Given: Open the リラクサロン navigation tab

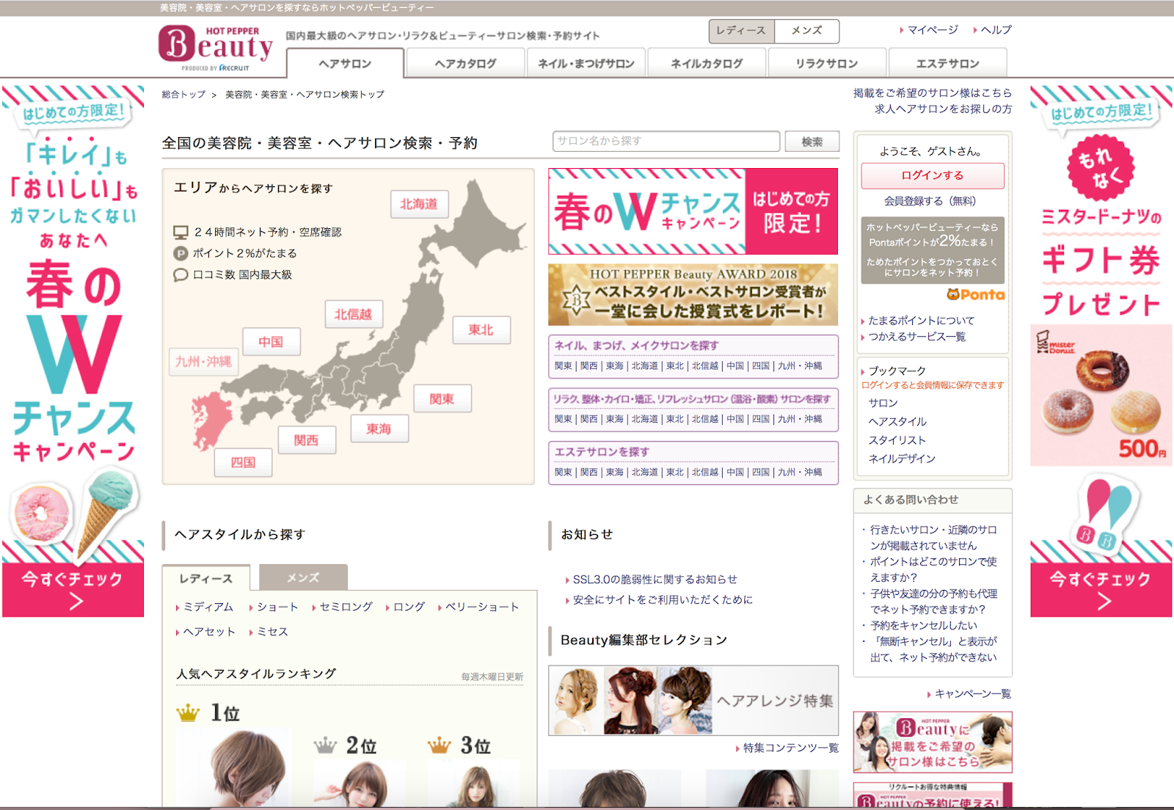Looking at the screenshot, I should (x=827, y=63).
